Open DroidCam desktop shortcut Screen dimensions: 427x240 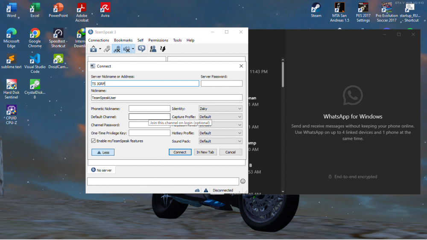(58, 61)
